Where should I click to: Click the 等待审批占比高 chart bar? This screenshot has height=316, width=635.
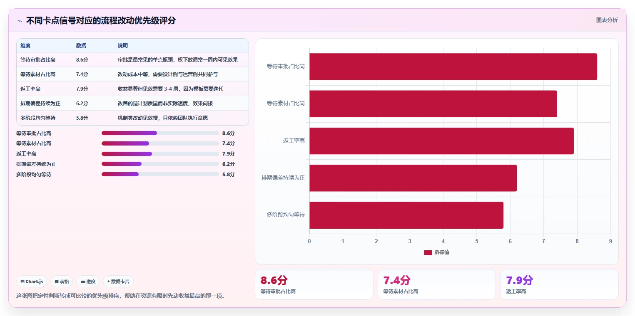[x=453, y=67]
